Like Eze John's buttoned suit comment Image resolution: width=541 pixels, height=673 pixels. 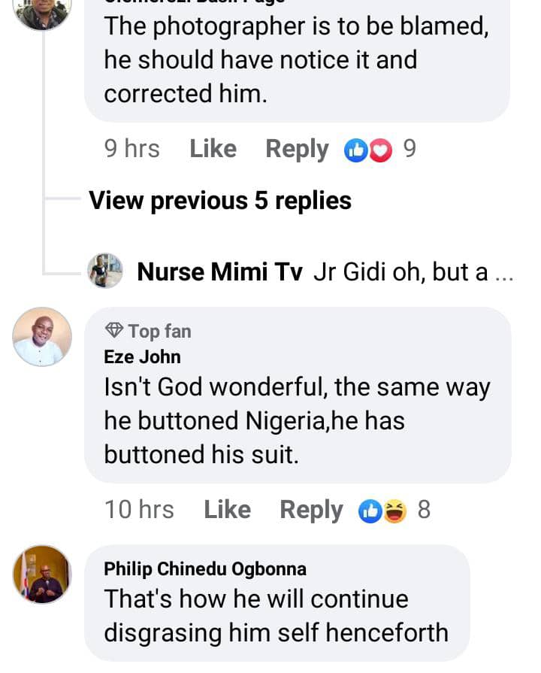click(x=227, y=510)
